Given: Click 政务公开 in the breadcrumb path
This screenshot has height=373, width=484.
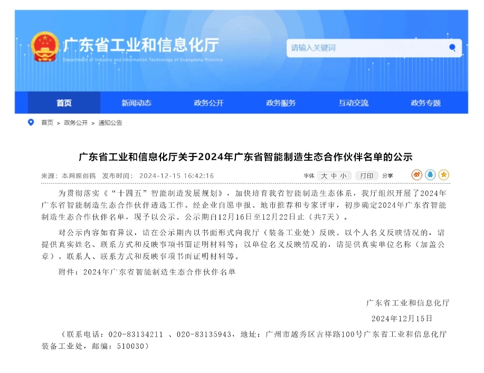Looking at the screenshot, I should [75, 123].
